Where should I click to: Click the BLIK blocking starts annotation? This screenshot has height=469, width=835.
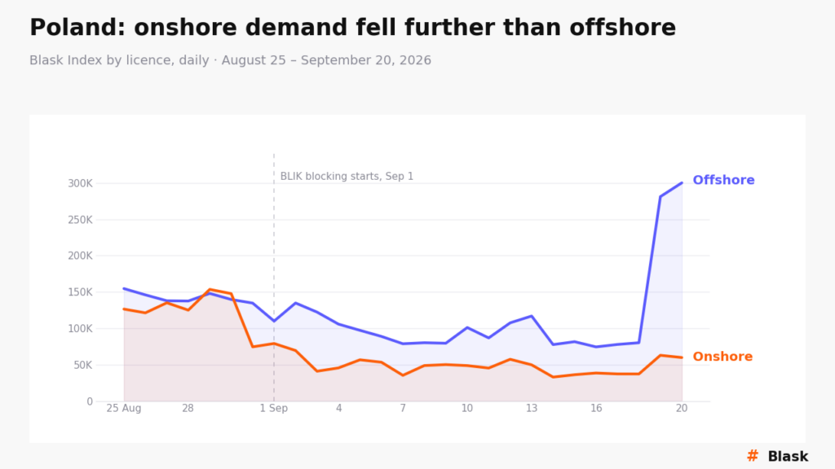coord(347,177)
